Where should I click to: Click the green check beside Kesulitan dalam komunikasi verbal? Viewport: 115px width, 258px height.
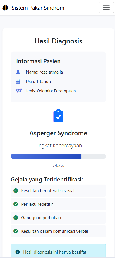click(16, 231)
